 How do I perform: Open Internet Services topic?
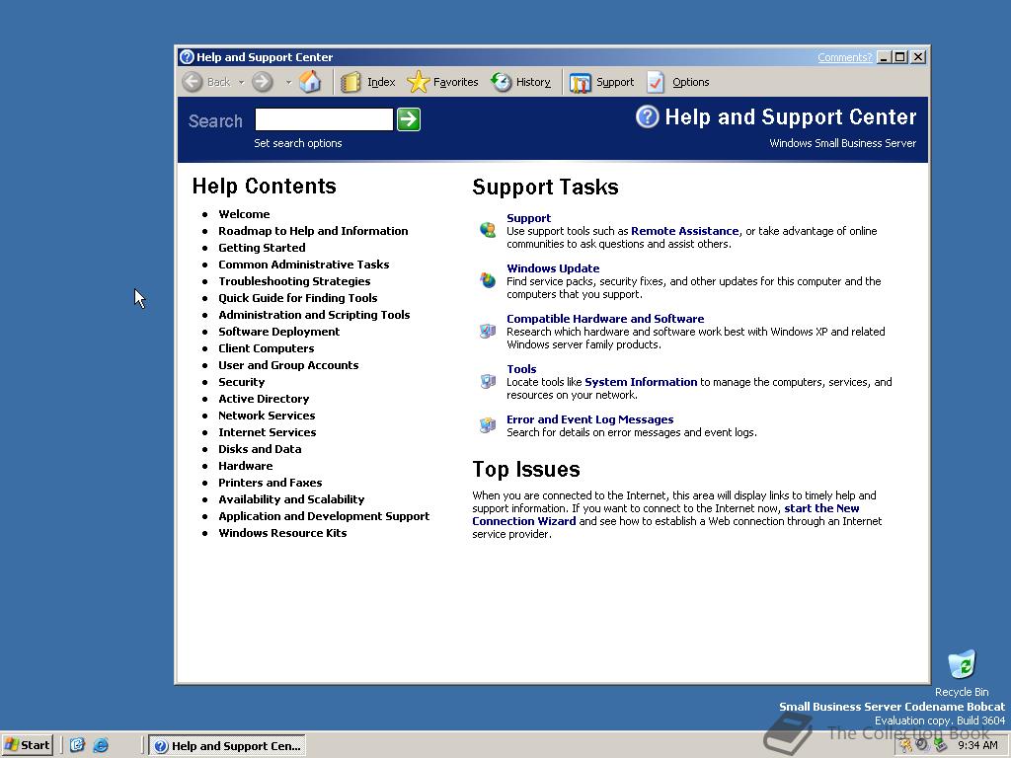click(x=267, y=432)
